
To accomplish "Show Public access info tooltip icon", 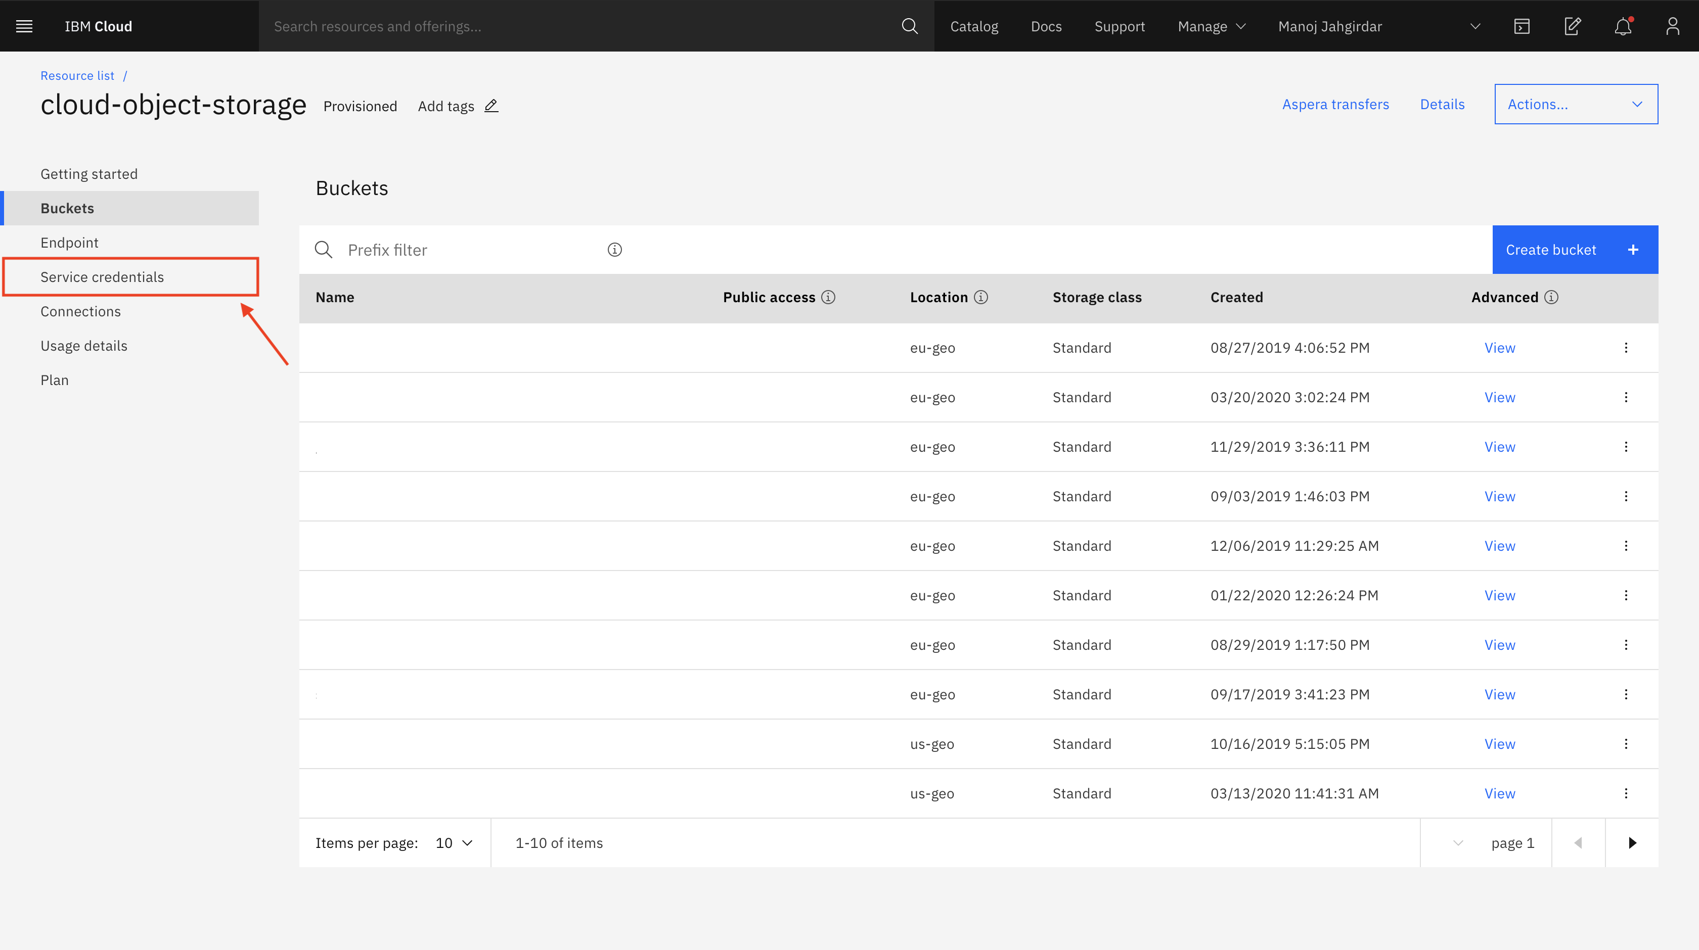I will coord(828,297).
